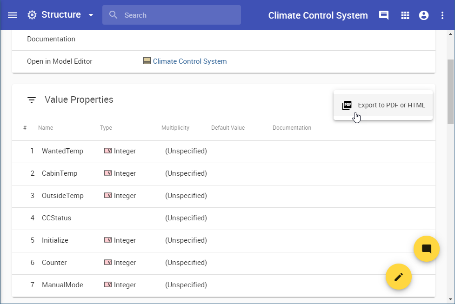
Task: Click the ManualMode property name
Action: click(x=62, y=285)
